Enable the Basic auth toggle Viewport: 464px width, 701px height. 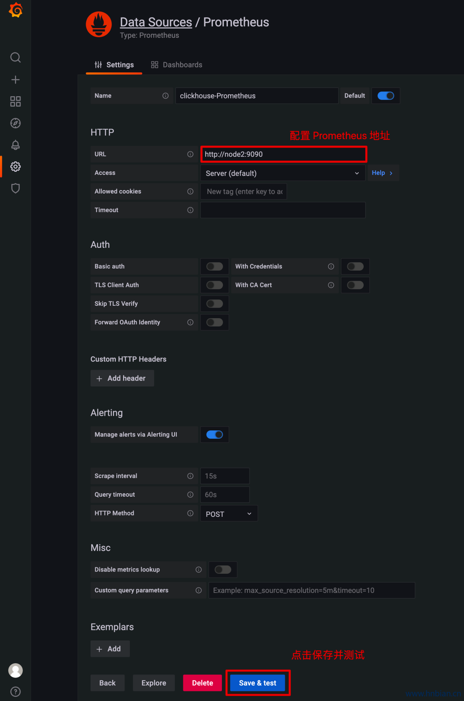click(214, 266)
